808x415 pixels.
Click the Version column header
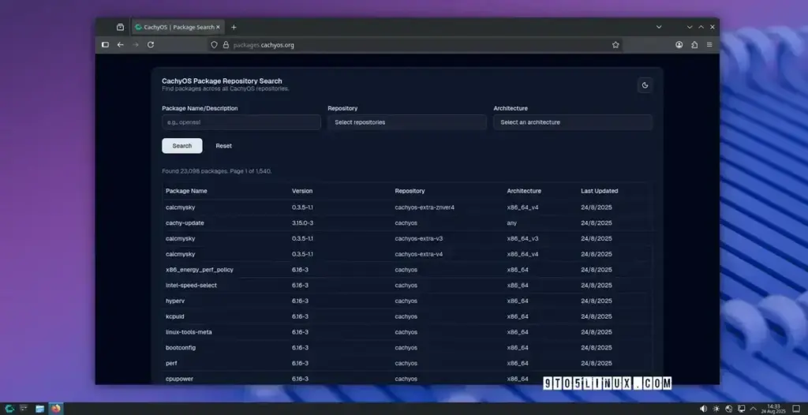point(302,191)
